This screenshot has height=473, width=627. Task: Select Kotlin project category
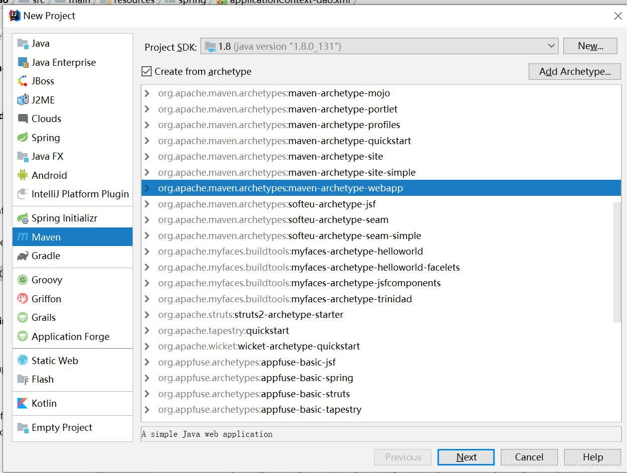pyautogui.click(x=72, y=403)
